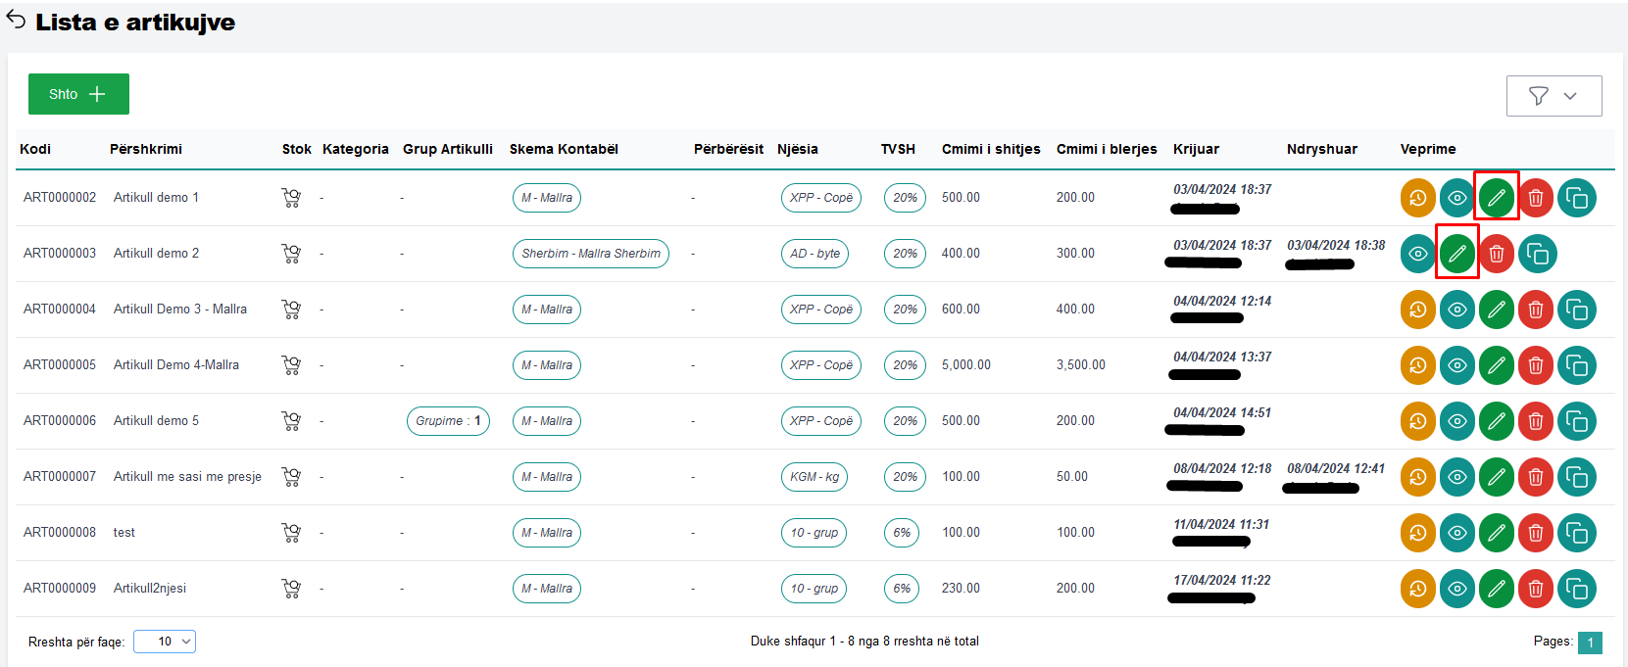View Artikull demo 2 details via eye icon

point(1417,254)
